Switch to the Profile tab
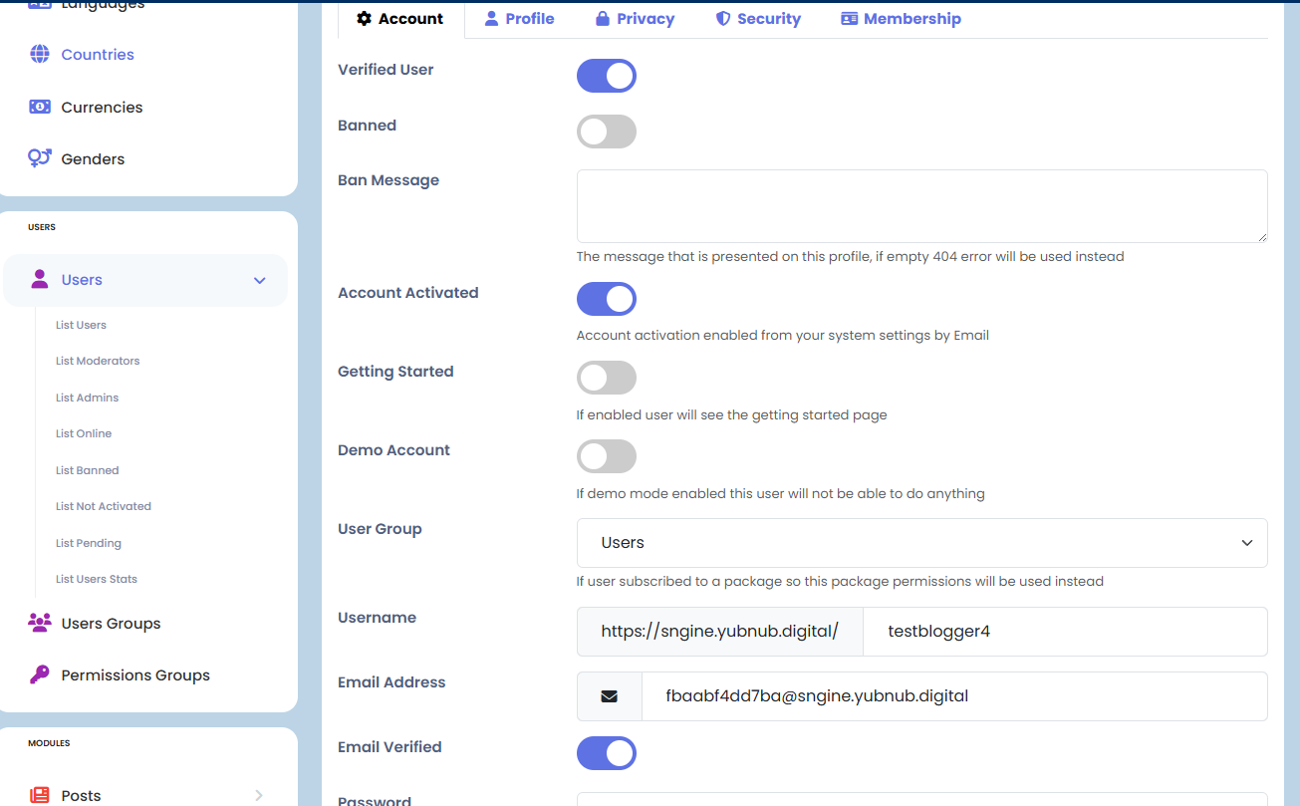 tap(519, 18)
